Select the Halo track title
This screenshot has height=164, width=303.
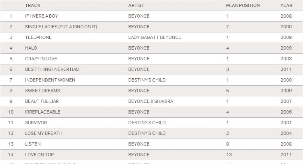[31, 48]
